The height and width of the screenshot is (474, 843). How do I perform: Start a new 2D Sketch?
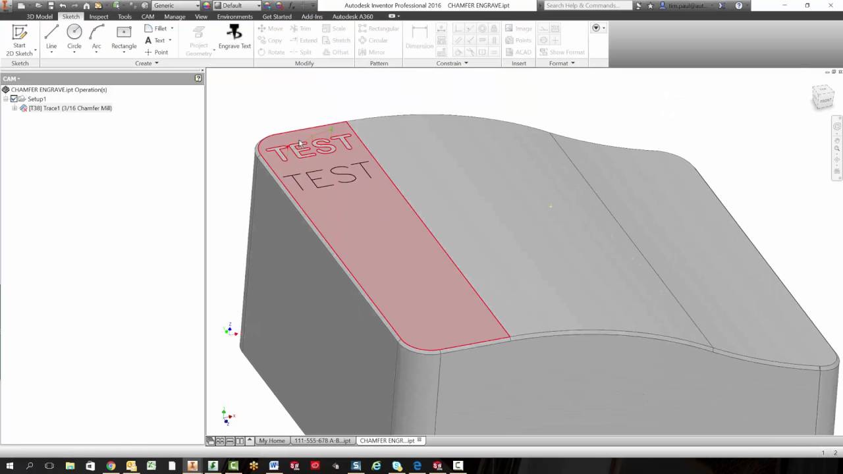pyautogui.click(x=19, y=40)
